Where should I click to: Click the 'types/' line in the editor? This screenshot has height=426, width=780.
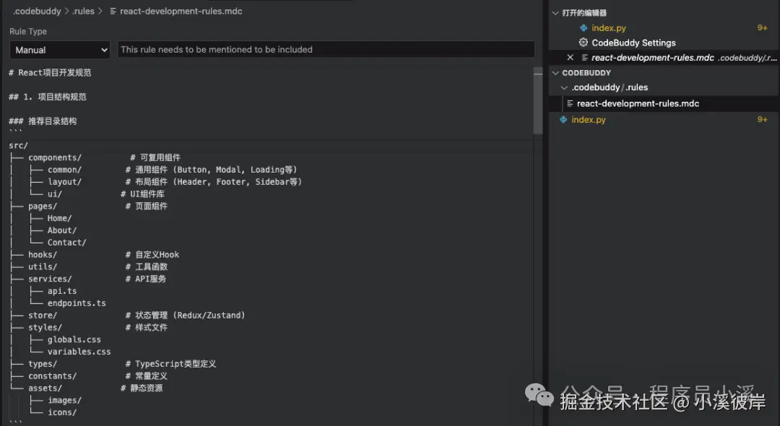(x=43, y=364)
